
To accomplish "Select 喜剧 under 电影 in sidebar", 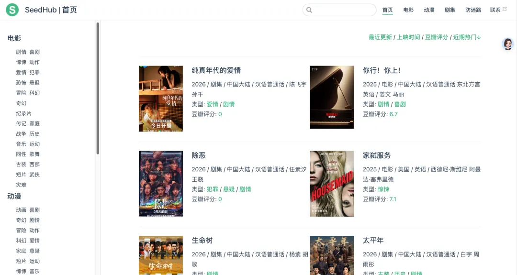I will 34,52.
